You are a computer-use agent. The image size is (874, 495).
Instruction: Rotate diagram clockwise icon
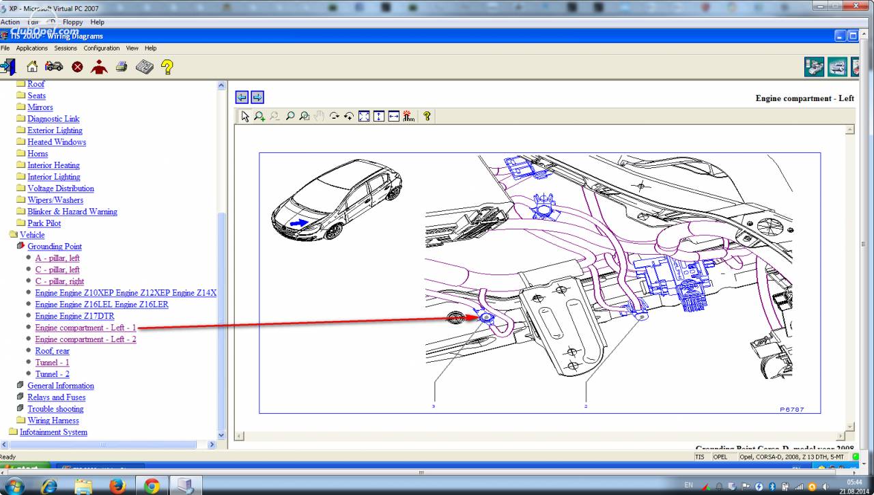[x=335, y=117]
